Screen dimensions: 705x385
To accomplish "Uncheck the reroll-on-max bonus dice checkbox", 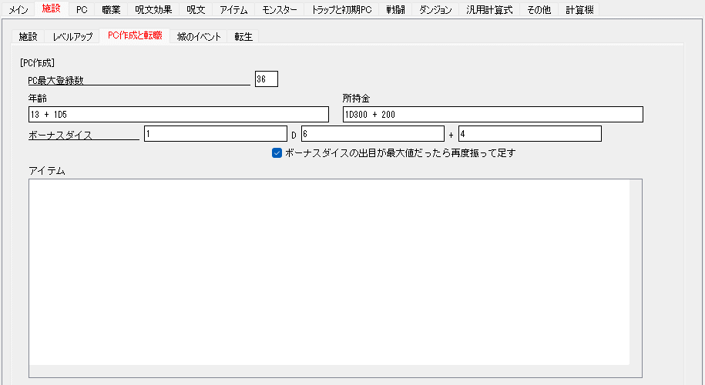I will click(x=277, y=153).
